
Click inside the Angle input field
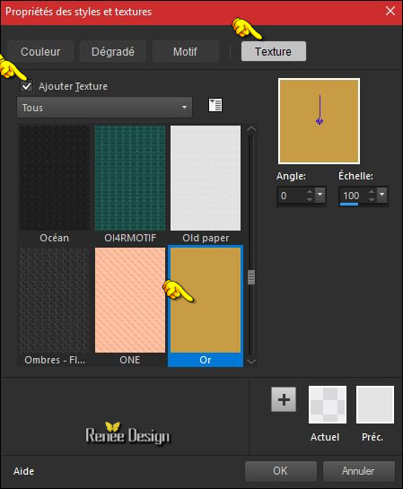(292, 196)
